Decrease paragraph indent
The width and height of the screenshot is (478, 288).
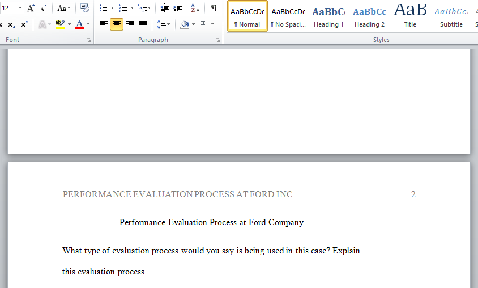click(x=165, y=8)
